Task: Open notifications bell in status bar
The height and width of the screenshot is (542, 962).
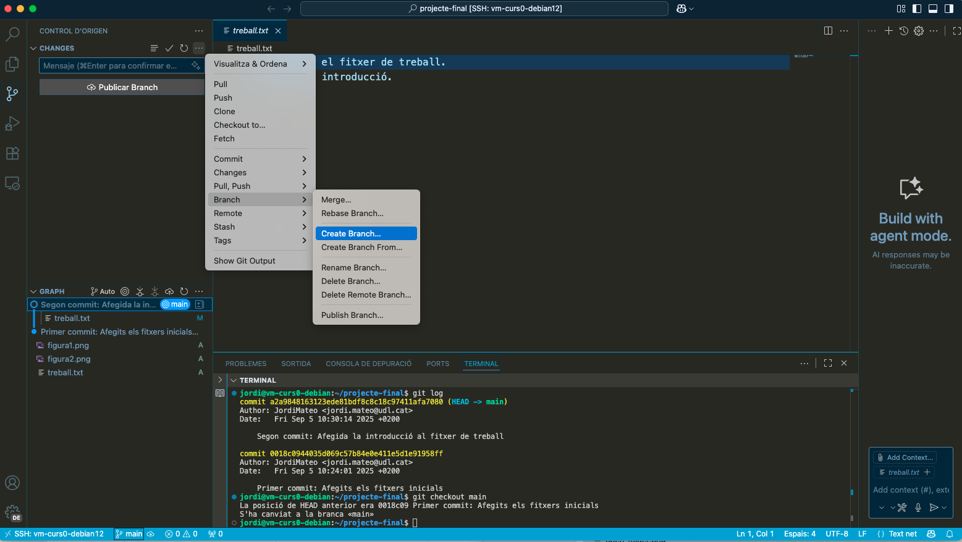Action: [x=950, y=534]
